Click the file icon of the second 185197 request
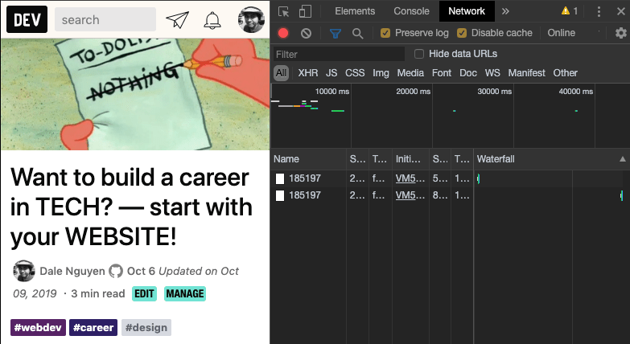 [280, 195]
